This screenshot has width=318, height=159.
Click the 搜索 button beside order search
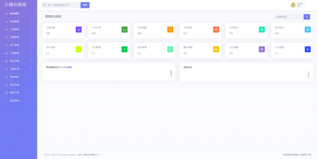85,5
